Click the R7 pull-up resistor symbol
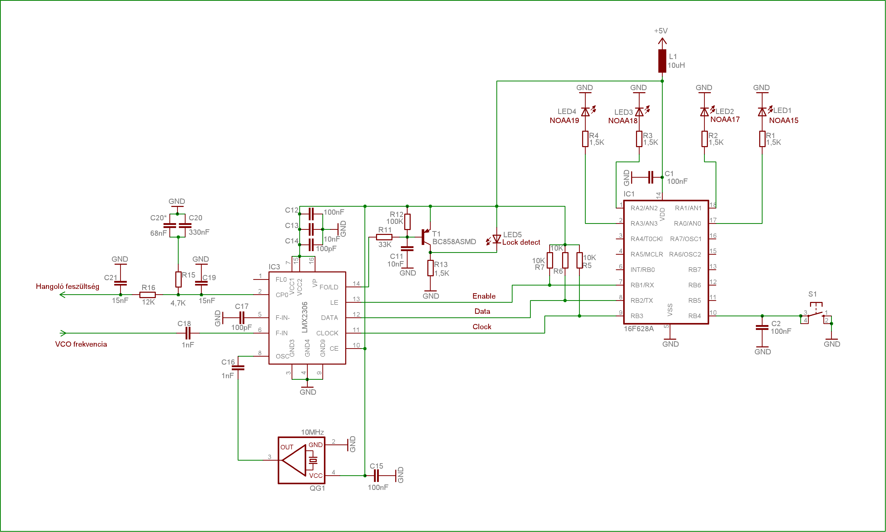886x532 pixels. point(550,261)
